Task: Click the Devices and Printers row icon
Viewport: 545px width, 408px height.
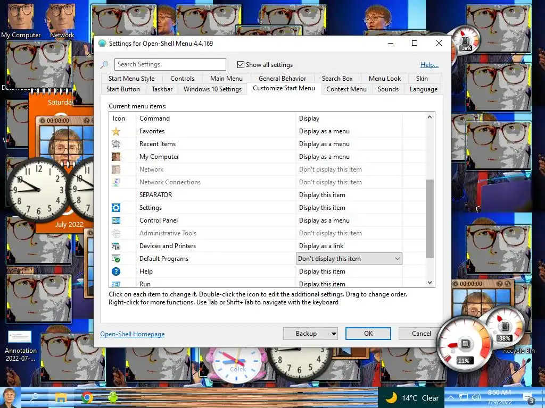Action: pos(115,246)
